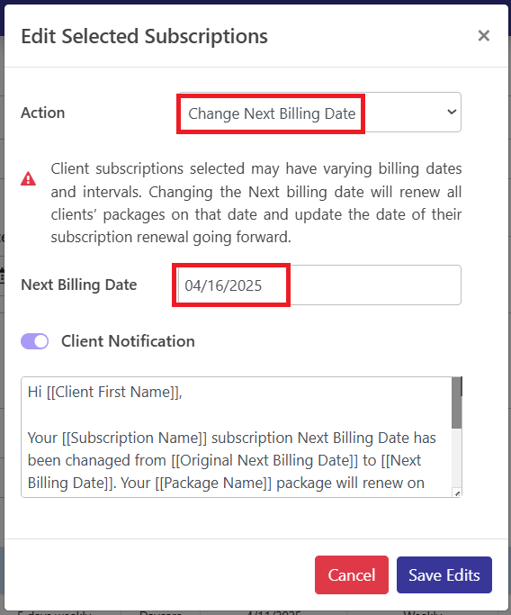Screen dimensions: 511x615
Task: Close the Edit Selected Subscriptions dialog
Action: click(x=484, y=36)
